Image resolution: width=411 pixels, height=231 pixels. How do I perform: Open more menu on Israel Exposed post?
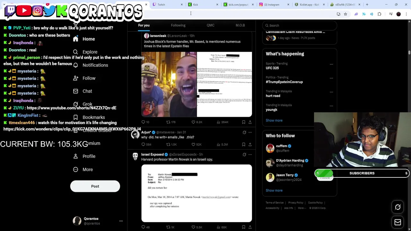click(x=250, y=155)
